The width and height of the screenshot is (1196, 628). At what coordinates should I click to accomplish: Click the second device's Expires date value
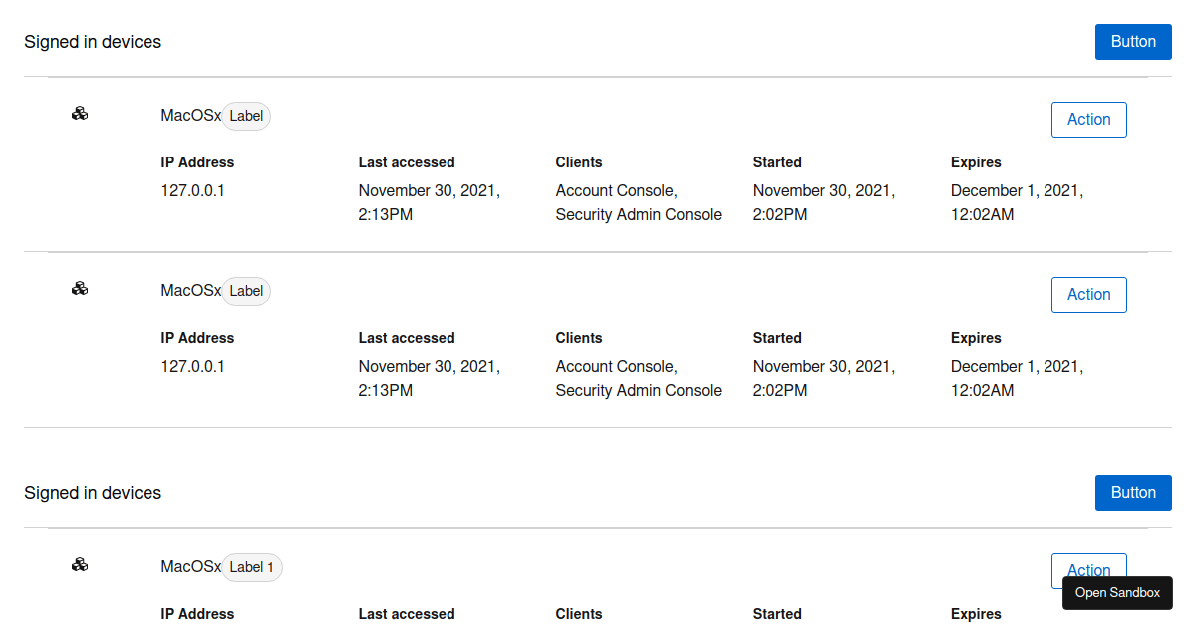[x=1017, y=378]
